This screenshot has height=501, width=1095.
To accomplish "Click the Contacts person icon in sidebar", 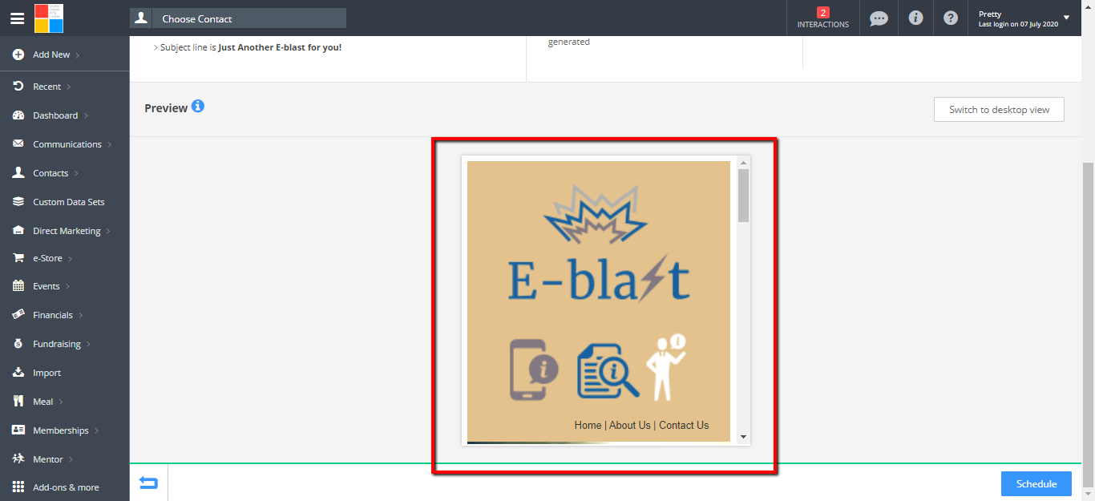I will [18, 173].
